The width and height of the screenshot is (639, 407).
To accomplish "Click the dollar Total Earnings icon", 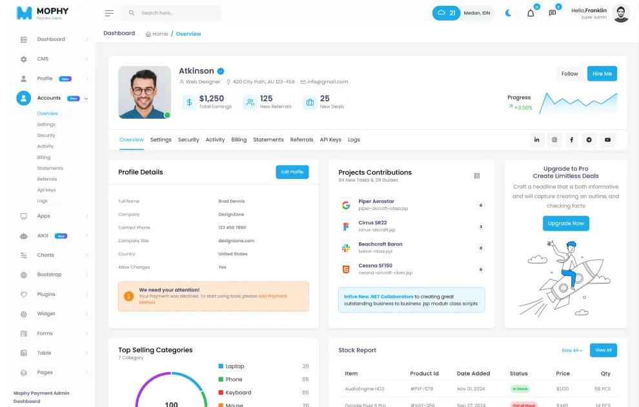I will tap(189, 102).
